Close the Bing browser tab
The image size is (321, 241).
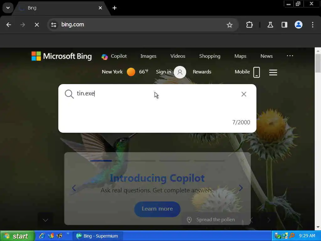100,8
